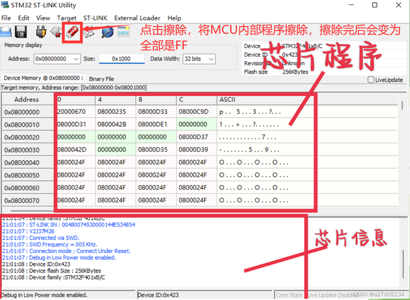The height and width of the screenshot is (300, 410).
Task: Open the Target menu
Action: (67, 18)
